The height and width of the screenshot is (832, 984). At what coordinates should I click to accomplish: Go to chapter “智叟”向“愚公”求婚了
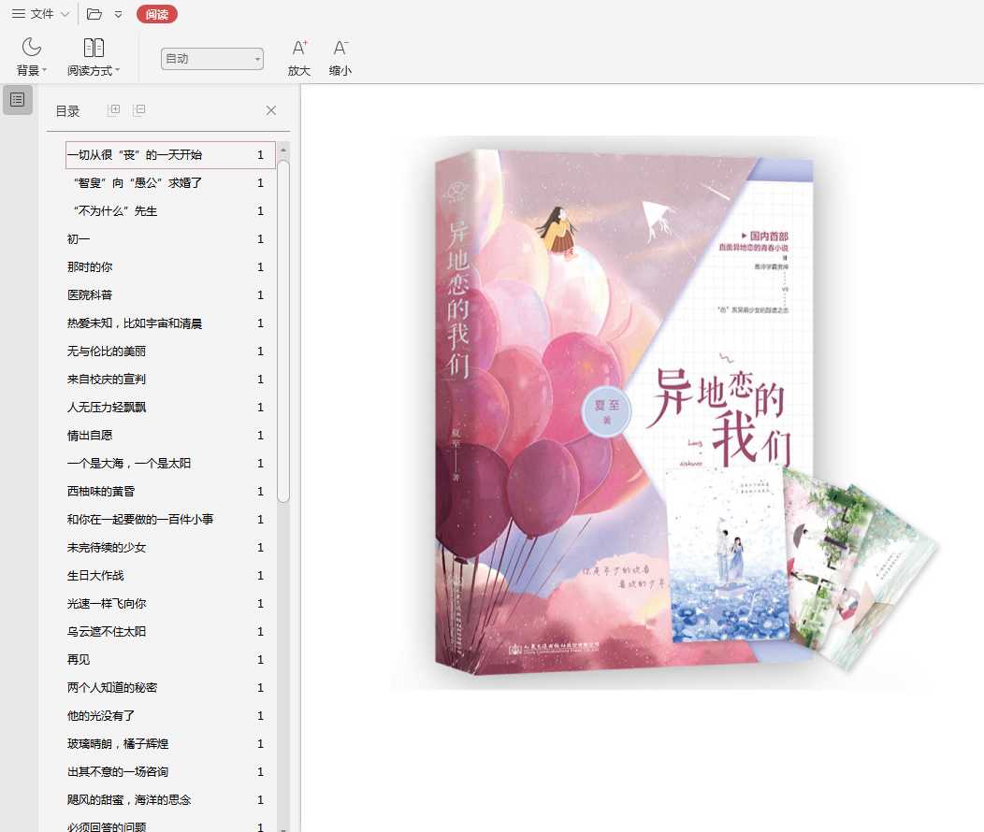click(170, 183)
